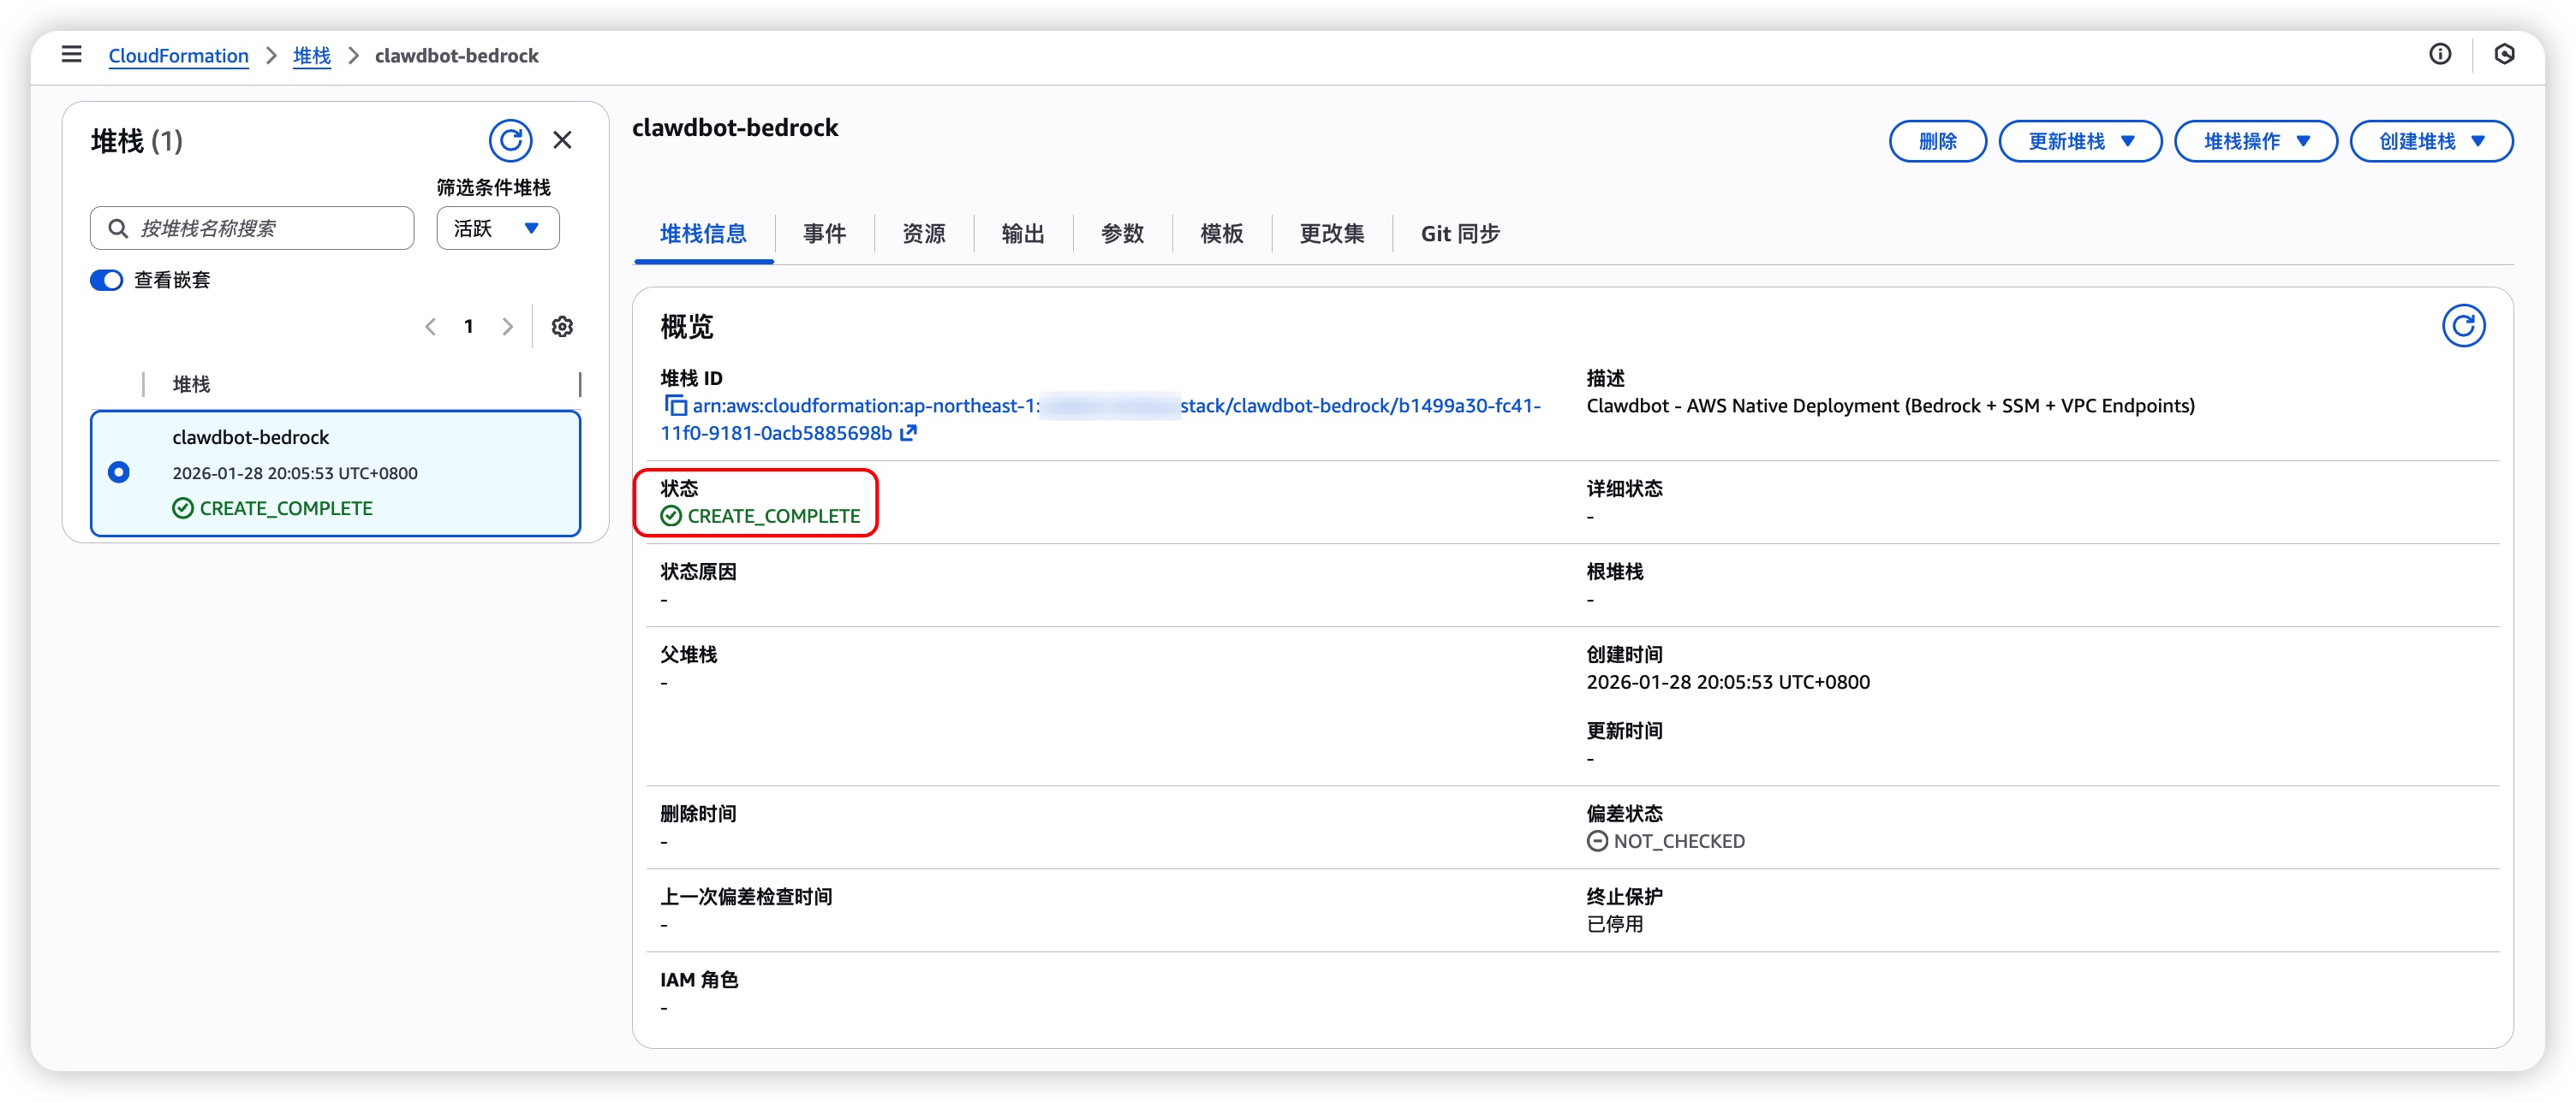Select the clawdbot-bedrock stack radio button
Screen dimensions: 2576x1102
pyautogui.click(x=119, y=472)
